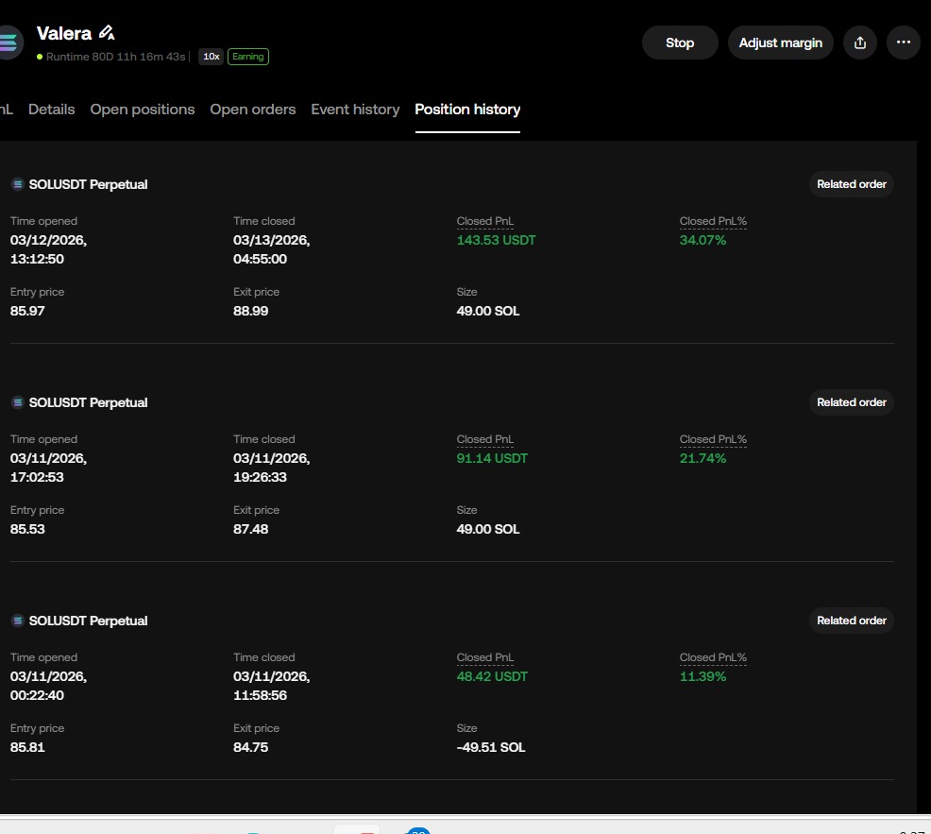This screenshot has height=834, width=931.
Task: Click the share icon in the header
Action: [x=859, y=43]
